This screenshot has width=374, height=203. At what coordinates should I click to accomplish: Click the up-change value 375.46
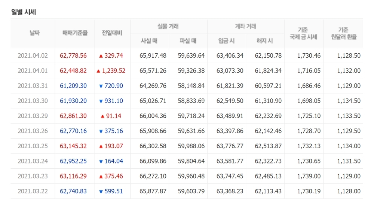114,176
